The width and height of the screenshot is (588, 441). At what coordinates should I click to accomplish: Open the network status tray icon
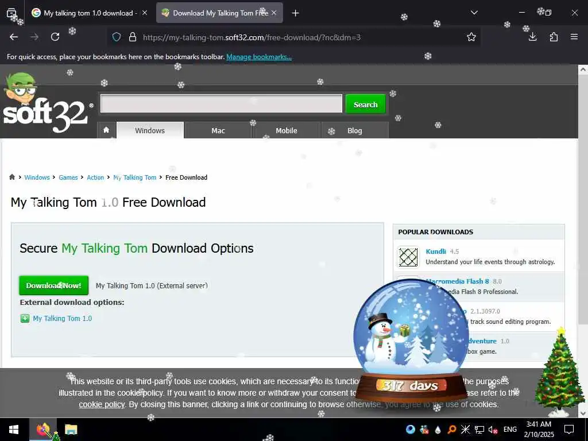(479, 430)
